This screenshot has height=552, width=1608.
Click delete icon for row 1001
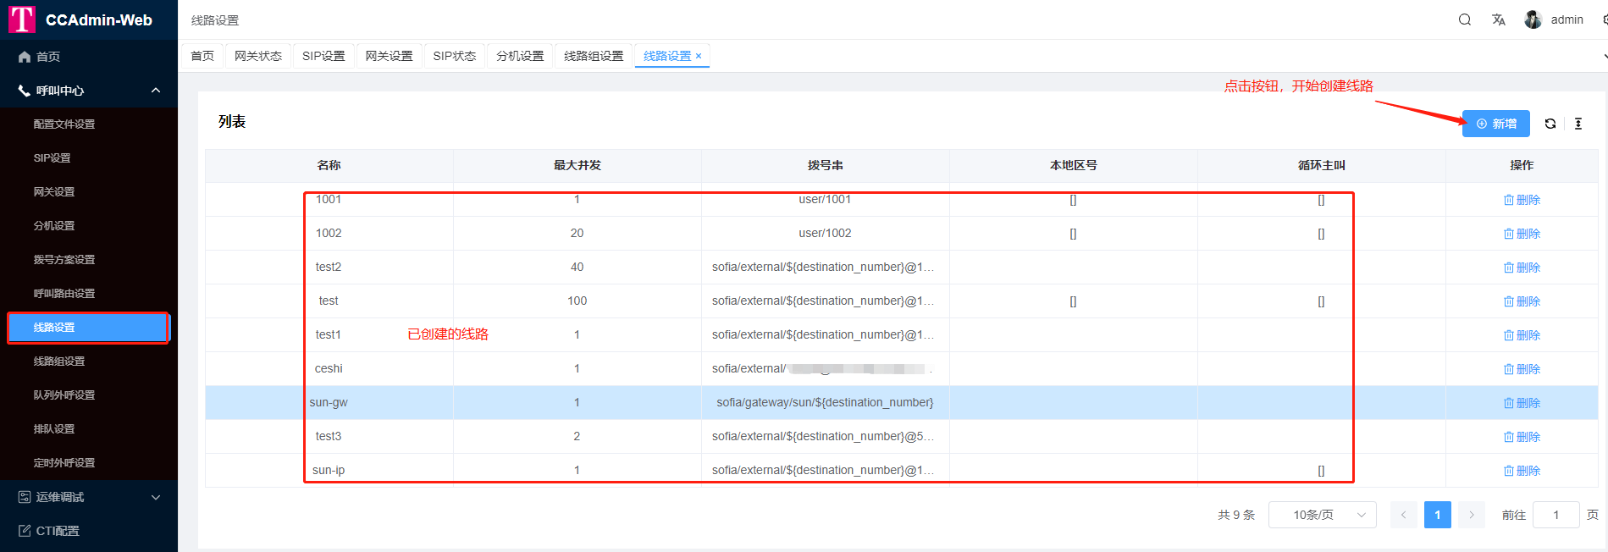[1521, 200]
